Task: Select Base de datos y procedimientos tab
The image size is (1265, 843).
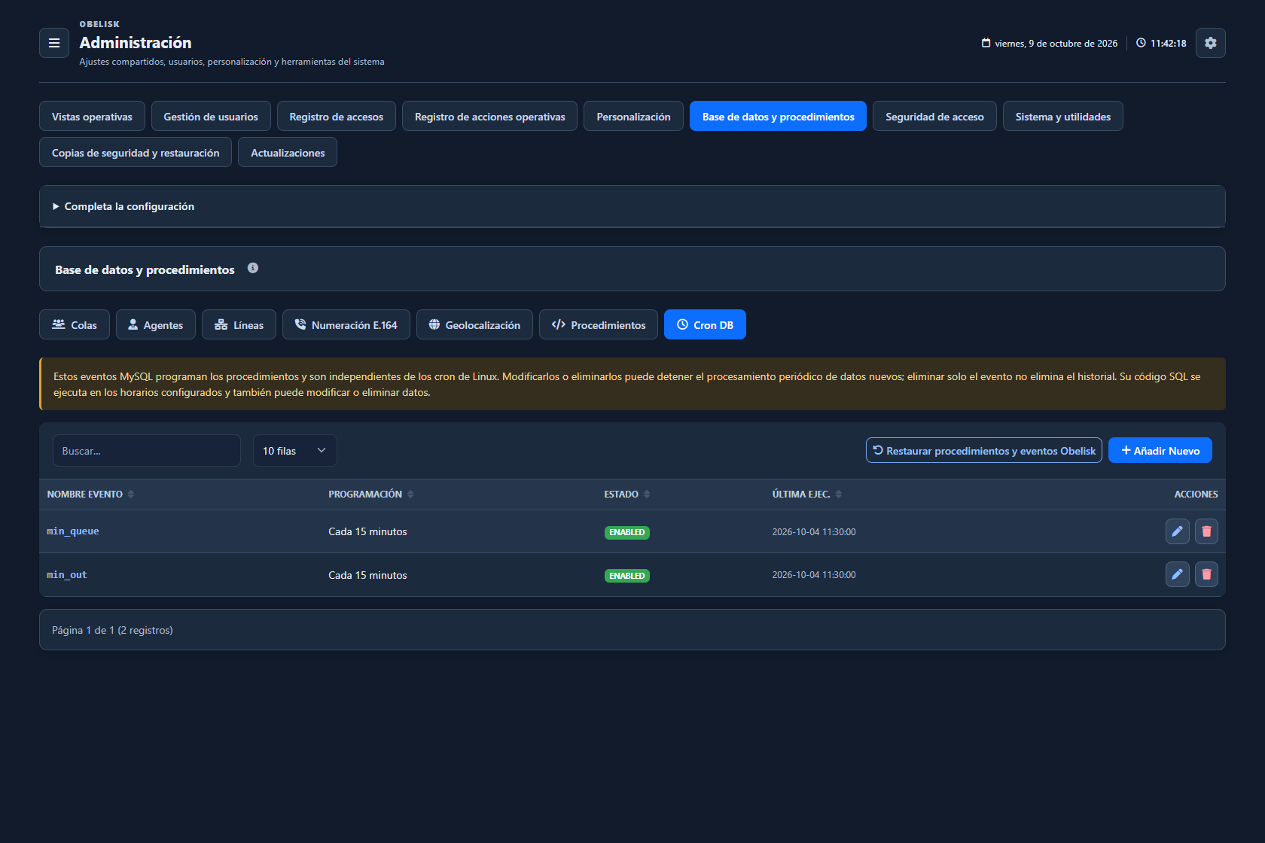Action: (x=778, y=117)
